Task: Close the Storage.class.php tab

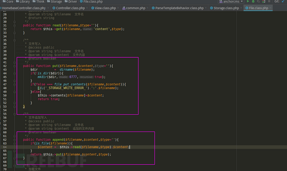Action: [x=241, y=8]
